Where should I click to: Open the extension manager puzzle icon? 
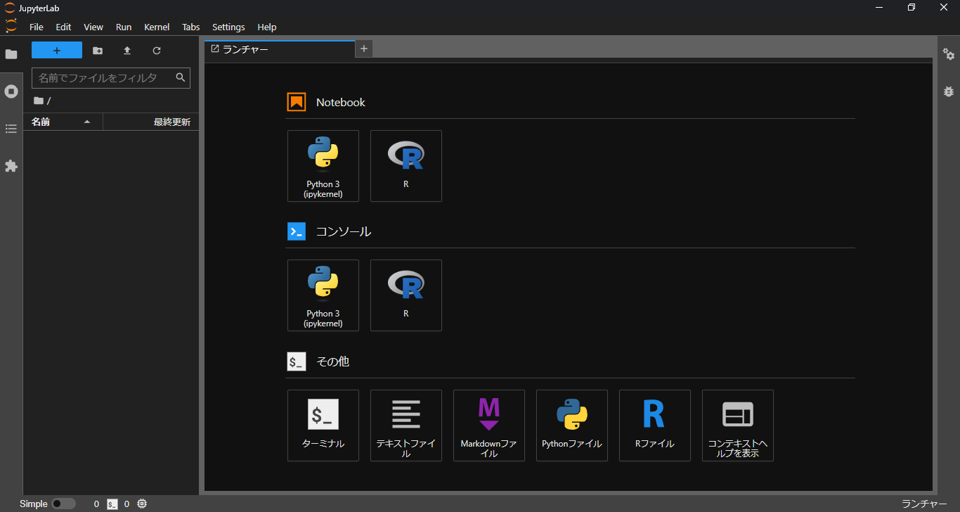click(x=11, y=166)
